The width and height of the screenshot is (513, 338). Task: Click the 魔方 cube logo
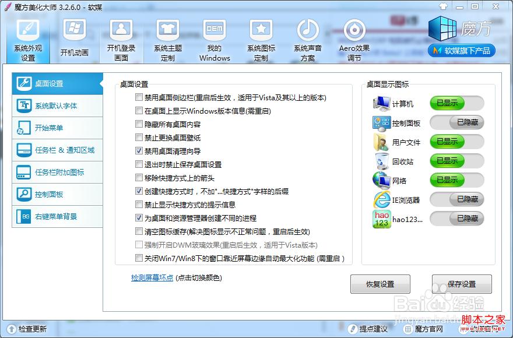point(442,29)
